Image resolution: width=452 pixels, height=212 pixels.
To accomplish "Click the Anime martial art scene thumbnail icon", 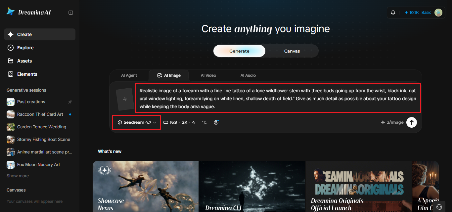I will pos(11,152).
